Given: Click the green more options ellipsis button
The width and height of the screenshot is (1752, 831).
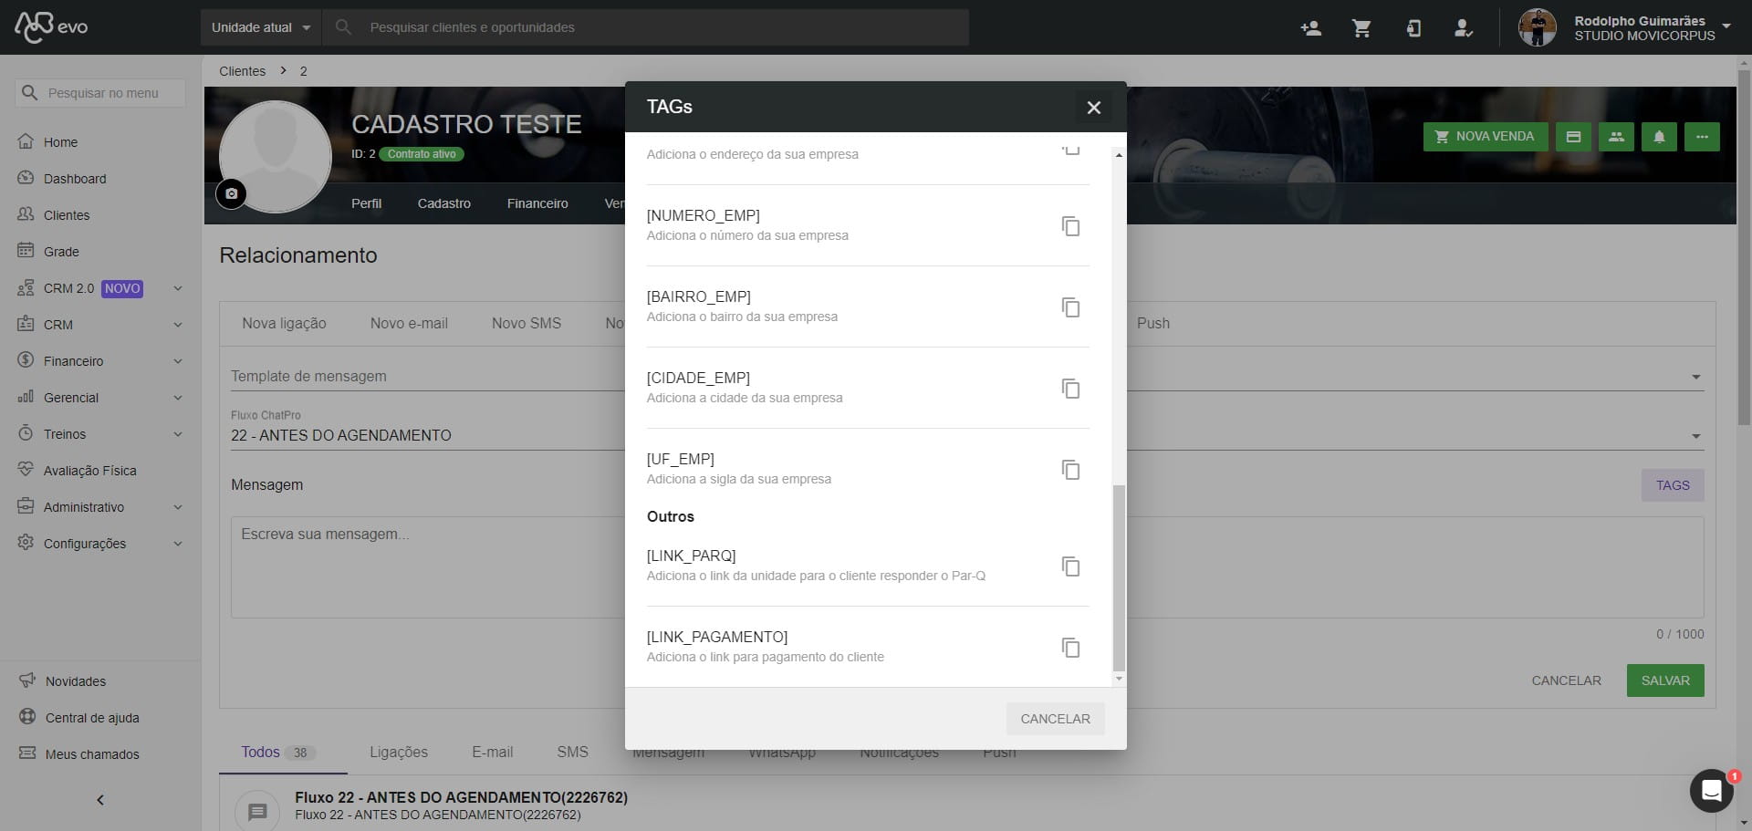Looking at the screenshot, I should coord(1702,137).
